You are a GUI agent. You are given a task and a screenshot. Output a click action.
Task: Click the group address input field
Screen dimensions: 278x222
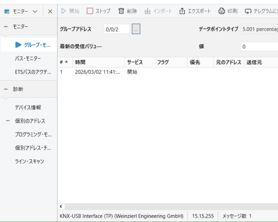[117, 29]
